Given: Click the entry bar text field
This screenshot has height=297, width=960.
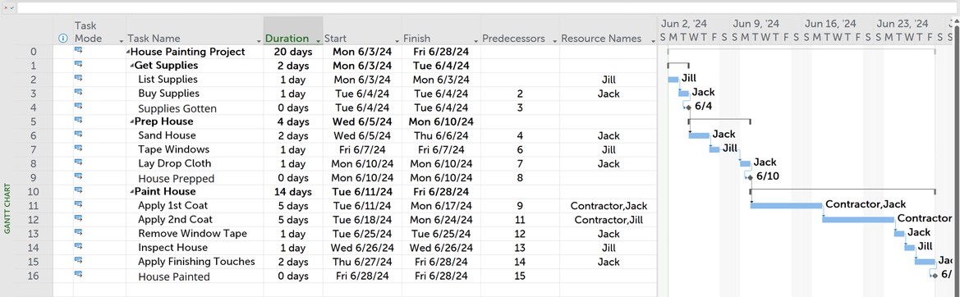Looking at the screenshot, I should pyautogui.click(x=488, y=8).
